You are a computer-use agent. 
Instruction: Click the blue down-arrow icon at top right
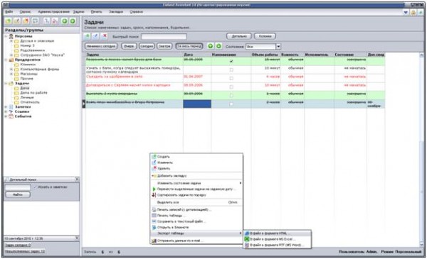pos(406,12)
